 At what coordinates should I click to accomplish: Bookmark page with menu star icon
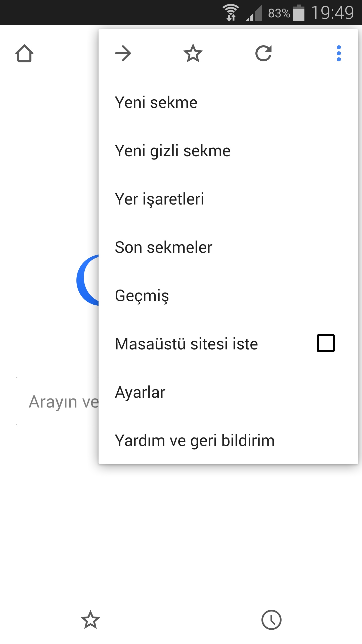coord(193,53)
